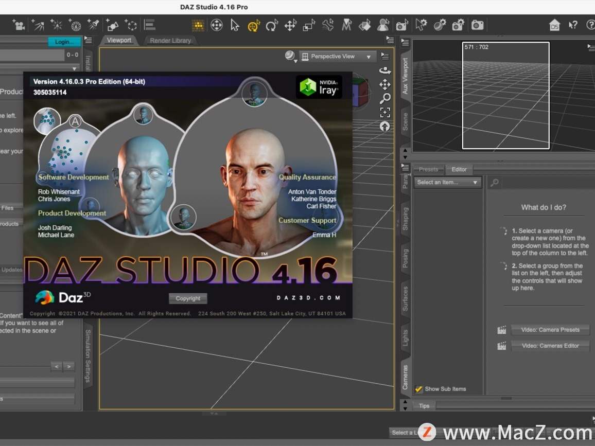Activate the Surface Selection tool
The image size is (595, 446).
(x=364, y=25)
